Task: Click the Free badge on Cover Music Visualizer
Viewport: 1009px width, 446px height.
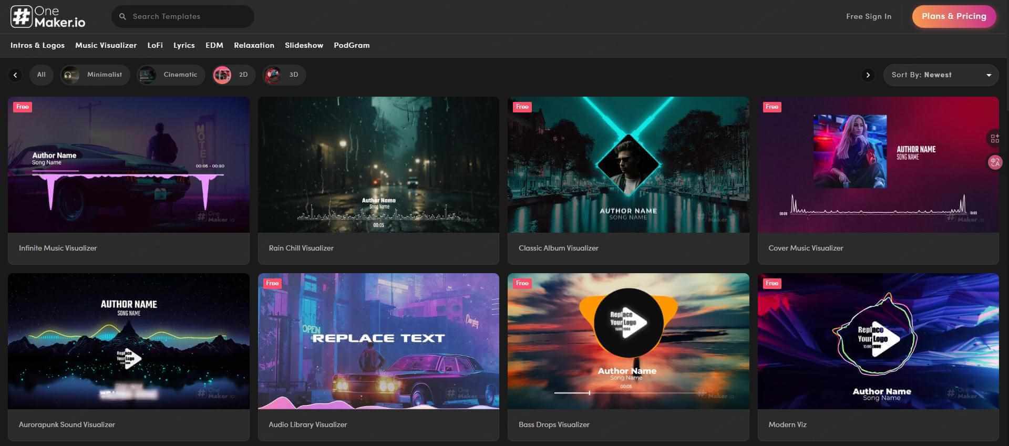Action: 772,107
